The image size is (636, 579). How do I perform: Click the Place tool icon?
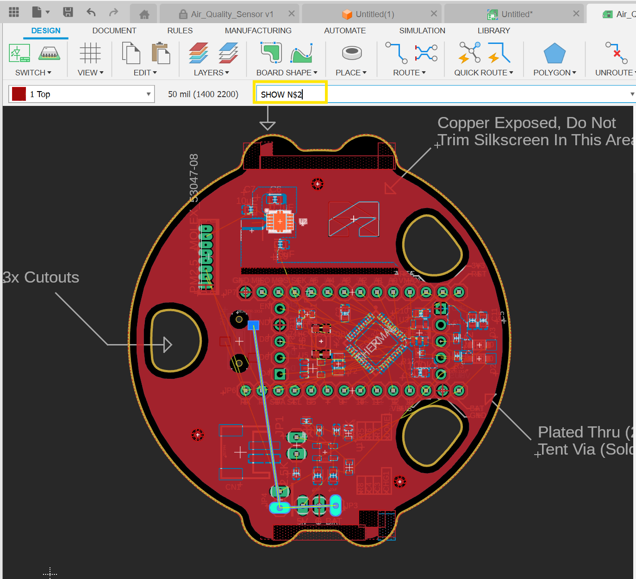(x=351, y=53)
